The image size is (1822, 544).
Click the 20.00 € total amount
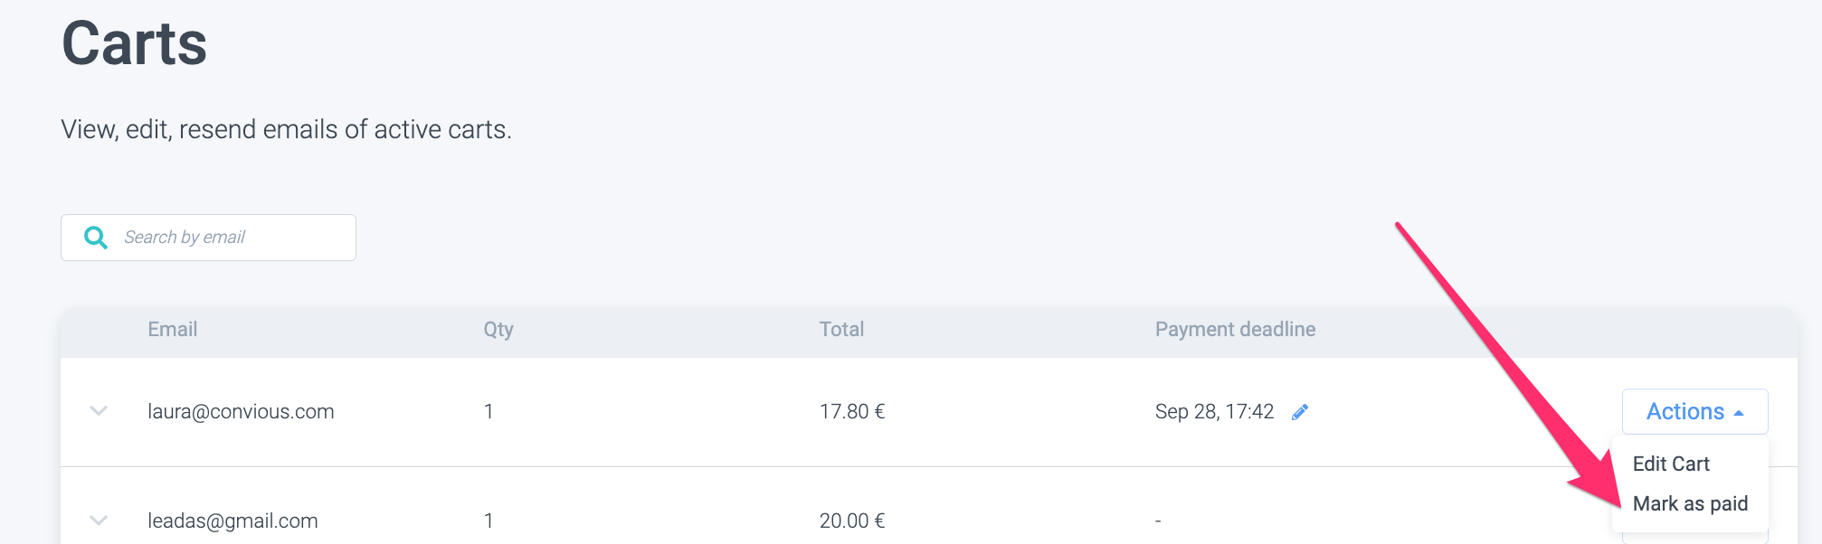coord(852,521)
